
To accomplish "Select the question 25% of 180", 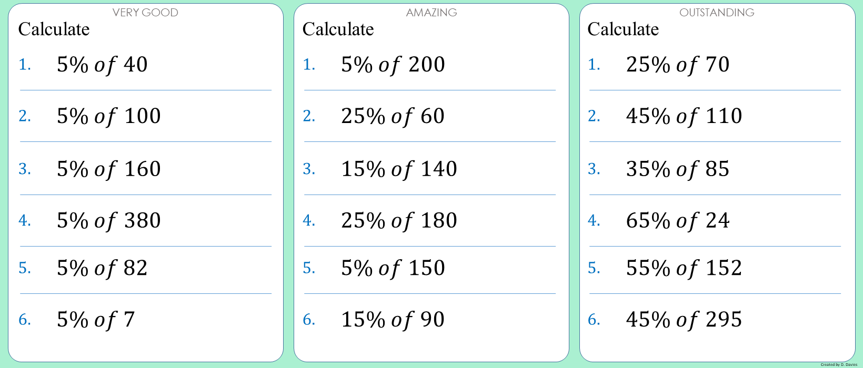I will coord(399,221).
